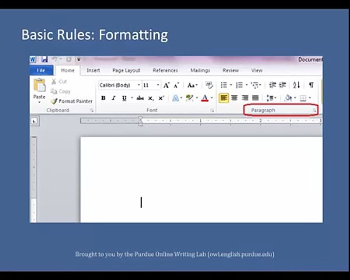Image resolution: width=350 pixels, height=280 pixels.
Task: Click inside the blank document page
Action: pyautogui.click(x=201, y=180)
